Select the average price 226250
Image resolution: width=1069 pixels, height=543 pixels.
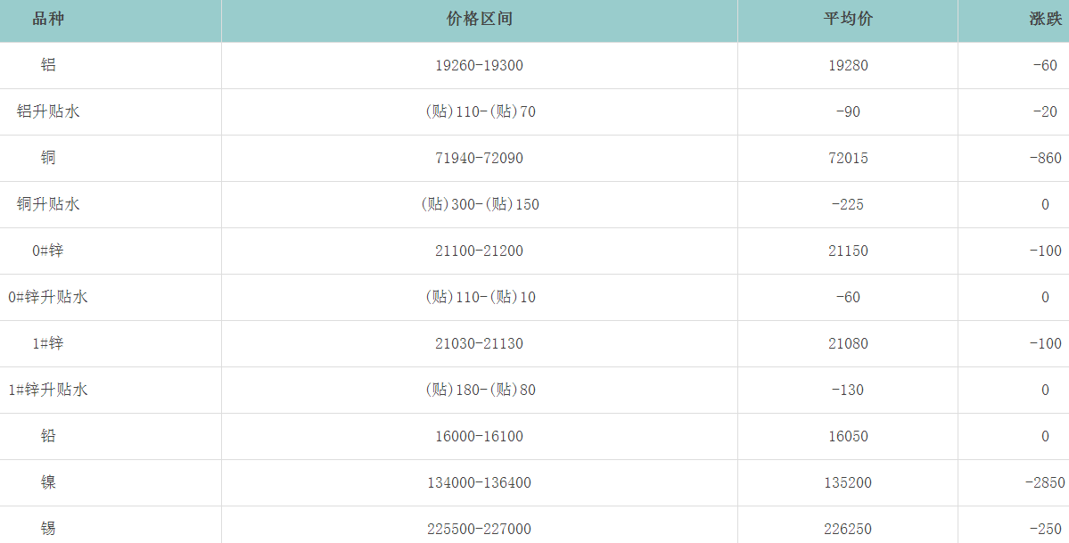(848, 529)
